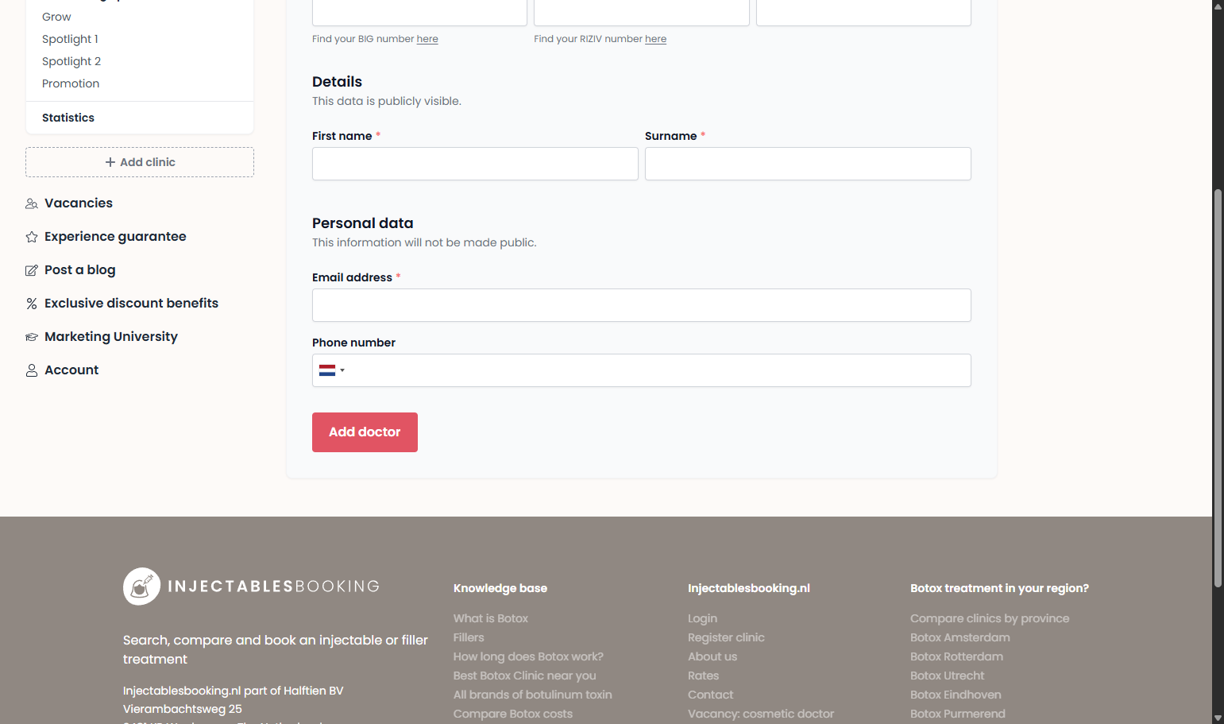Click the Experience guarantee star icon
Screen dimensions: 1224x724
tap(32, 237)
